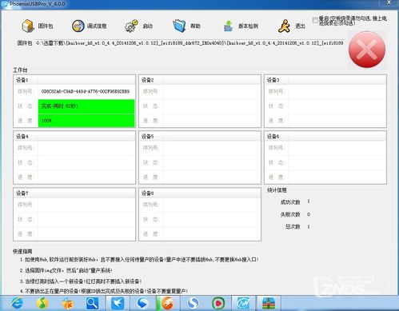Click the running-man Exit (退出) icon
The image size is (399, 311).
pyautogui.click(x=285, y=26)
